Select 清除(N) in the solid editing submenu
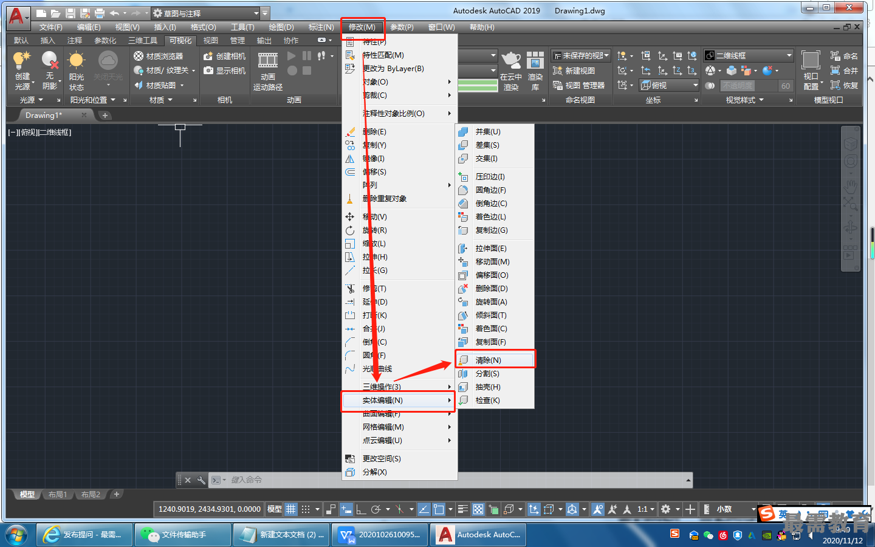875x547 pixels. click(x=495, y=360)
